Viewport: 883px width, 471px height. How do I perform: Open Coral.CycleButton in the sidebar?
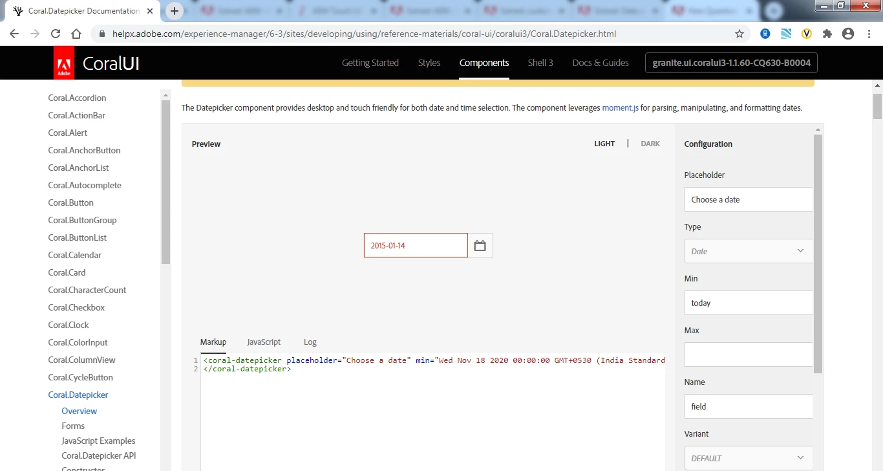pos(80,377)
